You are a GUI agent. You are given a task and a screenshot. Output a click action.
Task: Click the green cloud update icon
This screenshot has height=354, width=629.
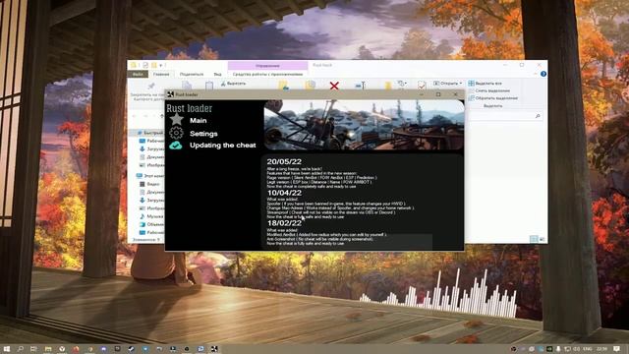coord(176,146)
